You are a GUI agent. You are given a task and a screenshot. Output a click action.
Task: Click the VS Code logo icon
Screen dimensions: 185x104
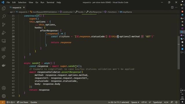(x=3, y=2)
